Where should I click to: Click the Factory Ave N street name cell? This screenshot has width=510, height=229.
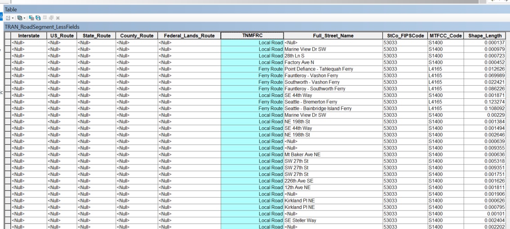333,62
